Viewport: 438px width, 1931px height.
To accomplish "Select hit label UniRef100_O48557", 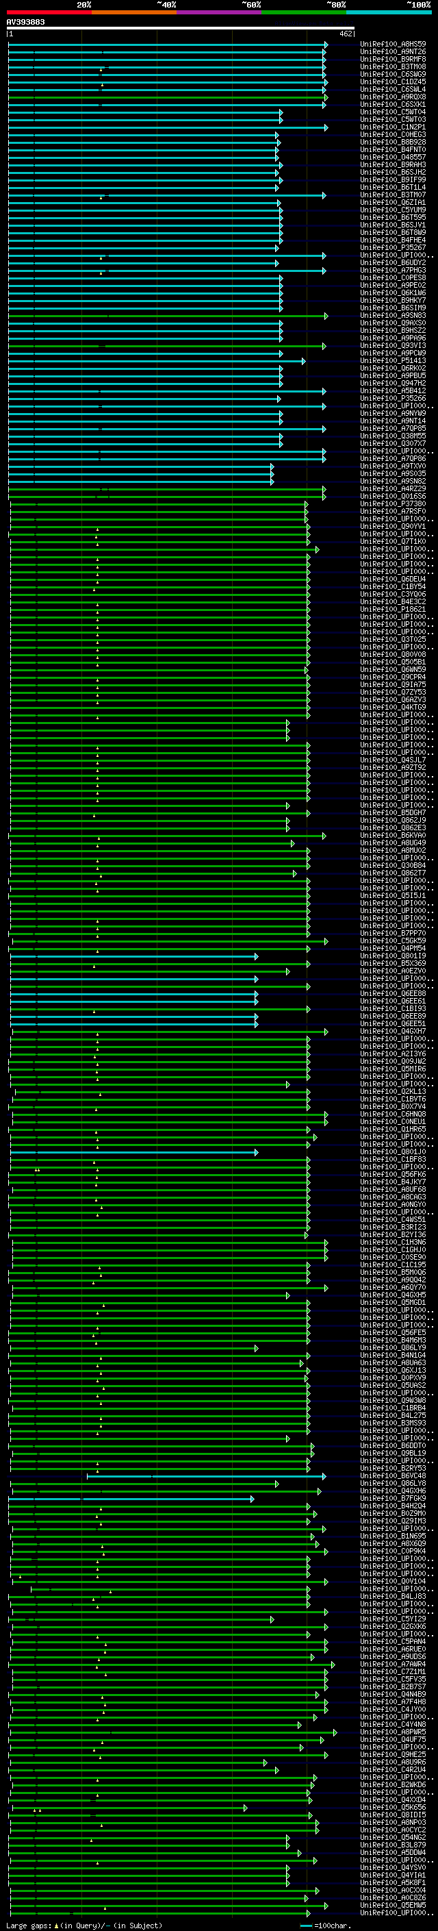I will [x=393, y=158].
